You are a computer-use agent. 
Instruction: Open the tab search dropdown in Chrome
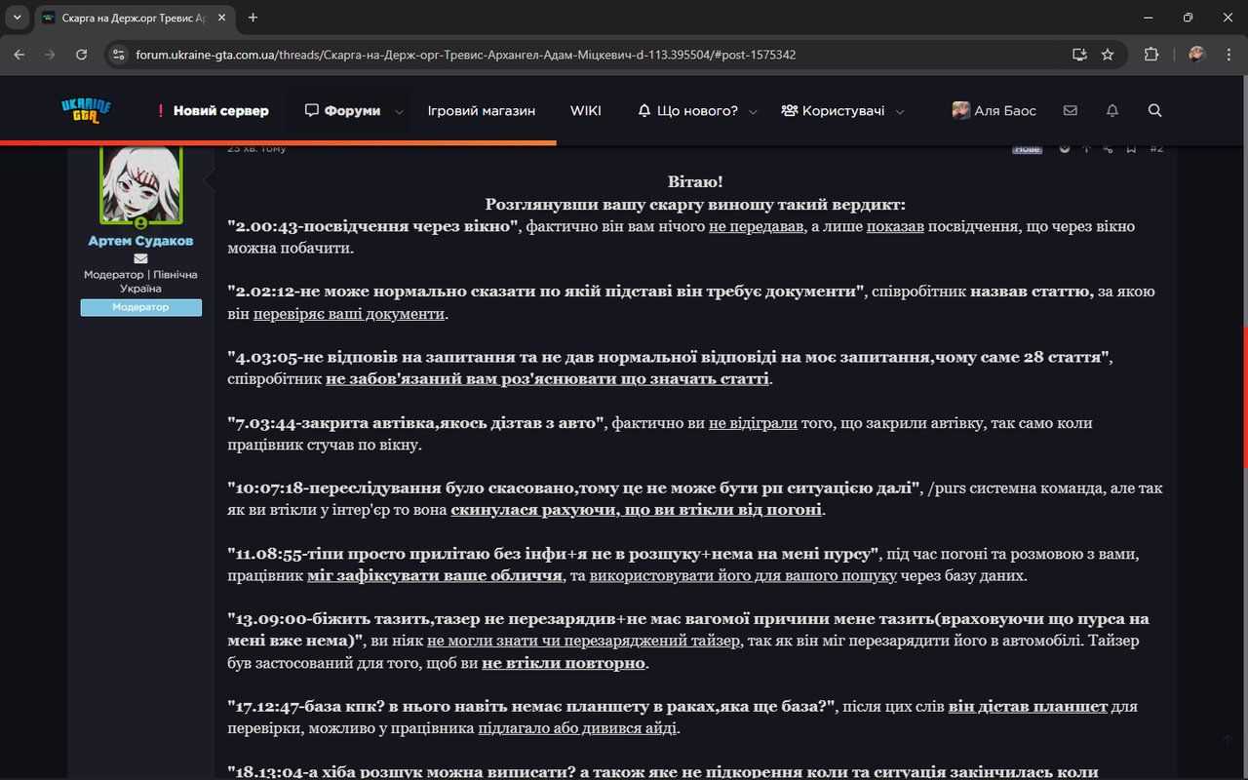[18, 18]
